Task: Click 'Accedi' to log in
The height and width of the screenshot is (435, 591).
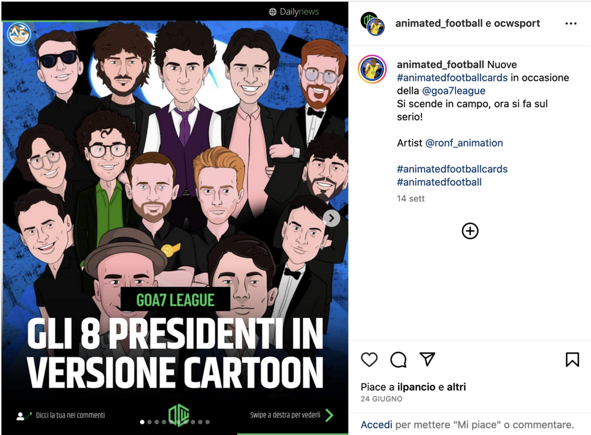Action: pos(376,425)
